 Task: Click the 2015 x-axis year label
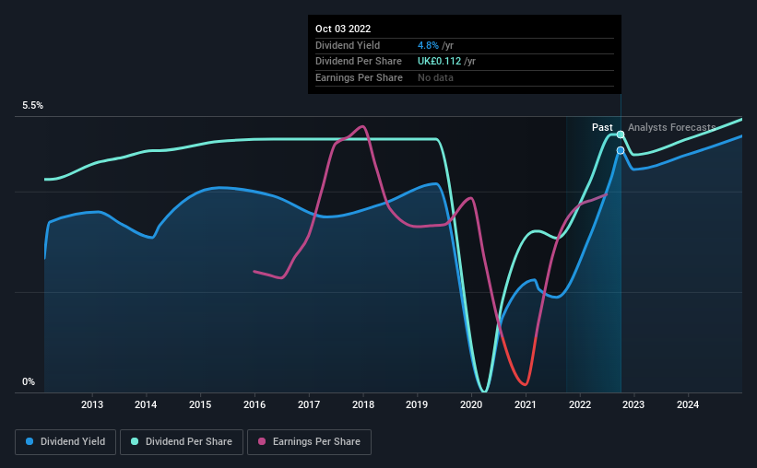tap(200, 404)
